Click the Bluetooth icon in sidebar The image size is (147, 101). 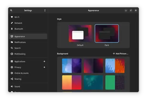pyautogui.click(x=12, y=29)
